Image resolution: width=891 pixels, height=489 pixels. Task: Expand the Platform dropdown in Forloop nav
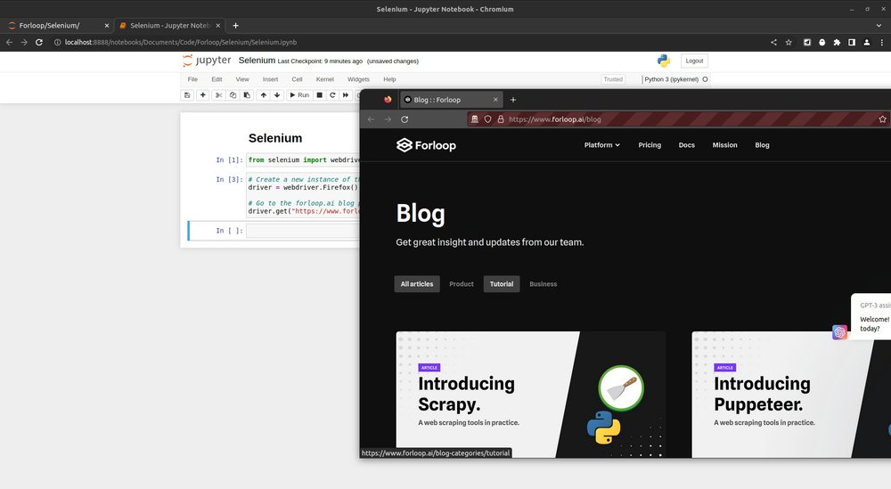(601, 145)
